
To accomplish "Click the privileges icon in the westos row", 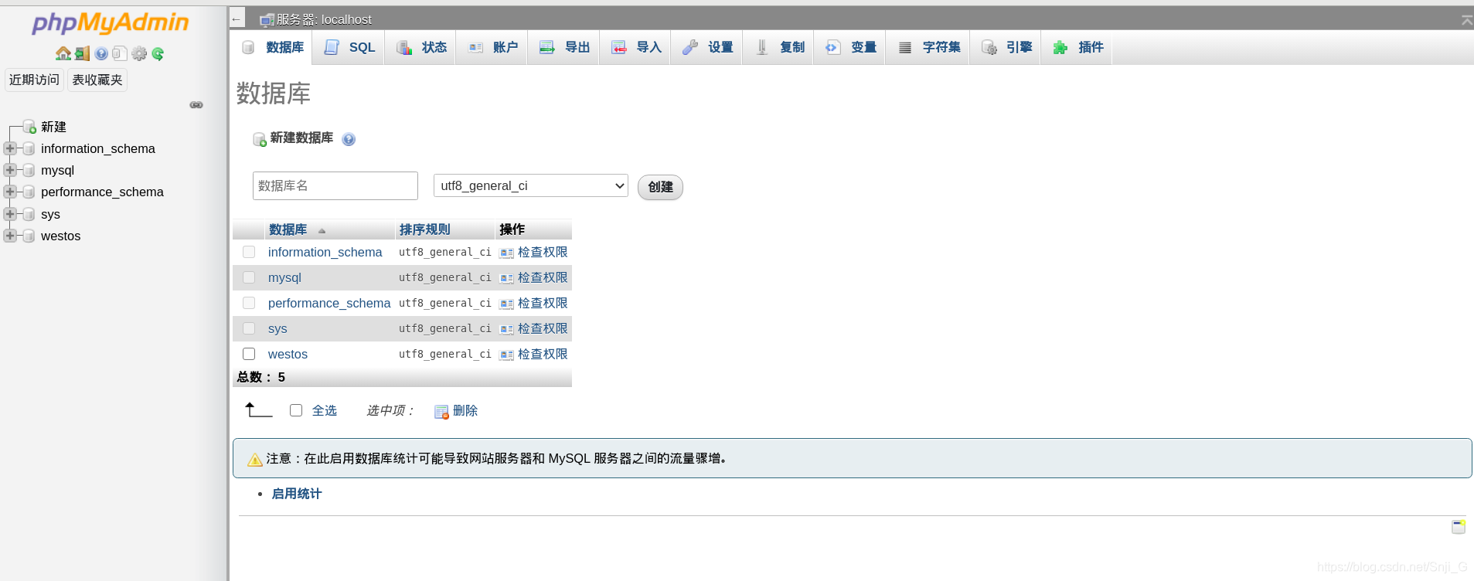I will coord(506,355).
